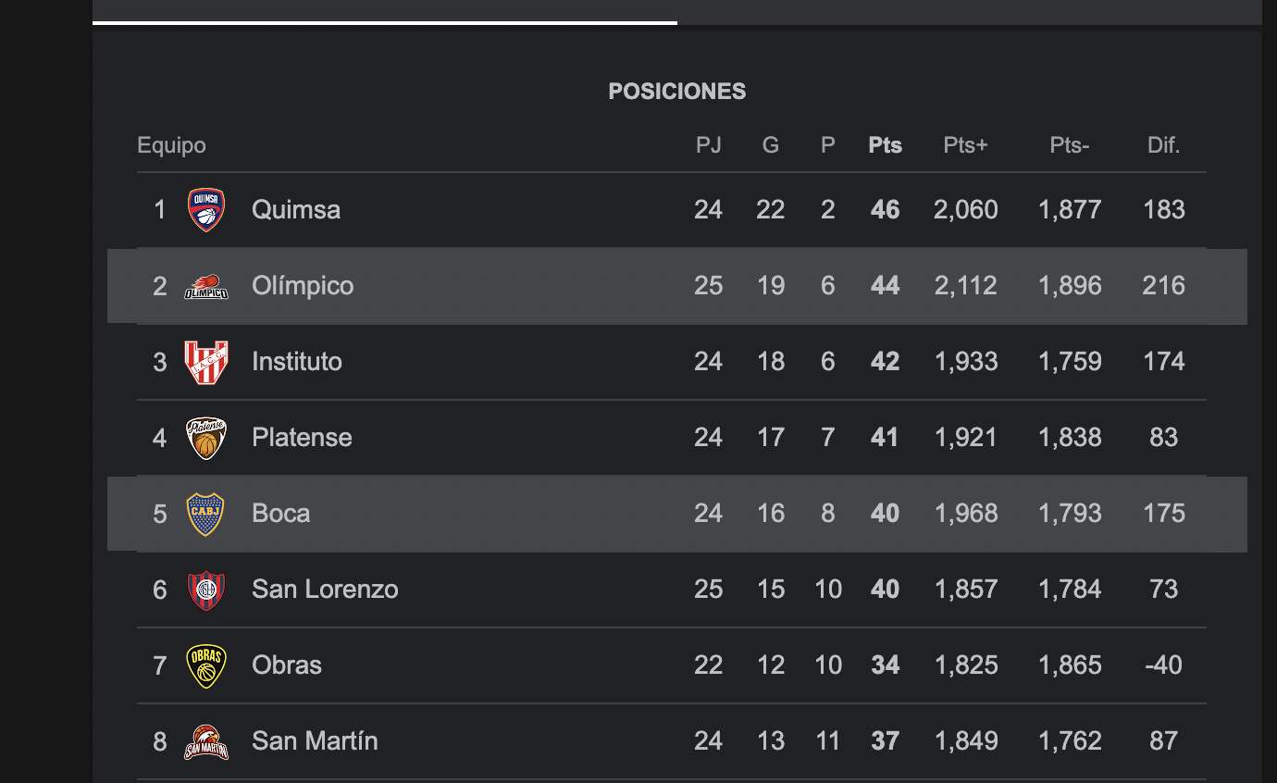The image size is (1277, 783).
Task: Click the Pts+ column header
Action: pyautogui.click(x=965, y=145)
